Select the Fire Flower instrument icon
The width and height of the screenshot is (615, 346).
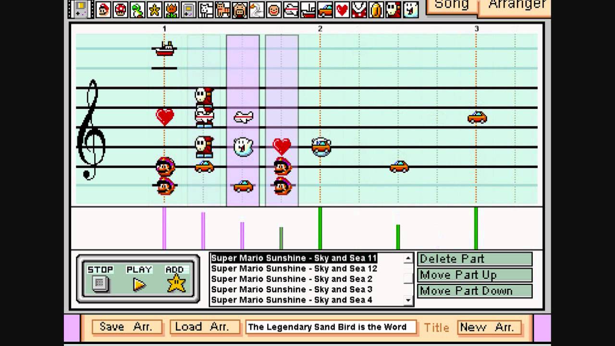[172, 10]
